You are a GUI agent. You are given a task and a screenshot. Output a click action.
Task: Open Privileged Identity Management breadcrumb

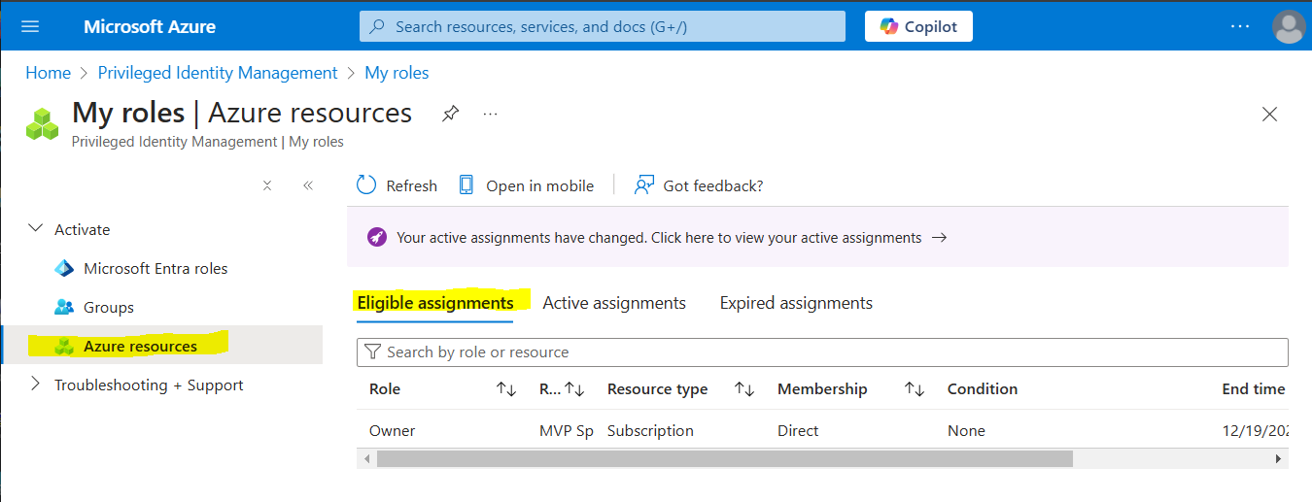click(x=217, y=73)
